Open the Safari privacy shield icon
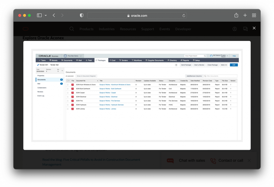274x187 pixels. click(81, 15)
